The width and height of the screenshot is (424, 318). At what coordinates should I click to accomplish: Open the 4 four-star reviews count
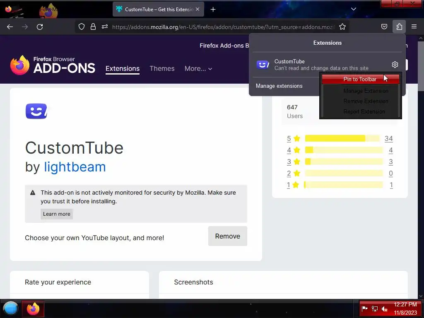[391, 150]
